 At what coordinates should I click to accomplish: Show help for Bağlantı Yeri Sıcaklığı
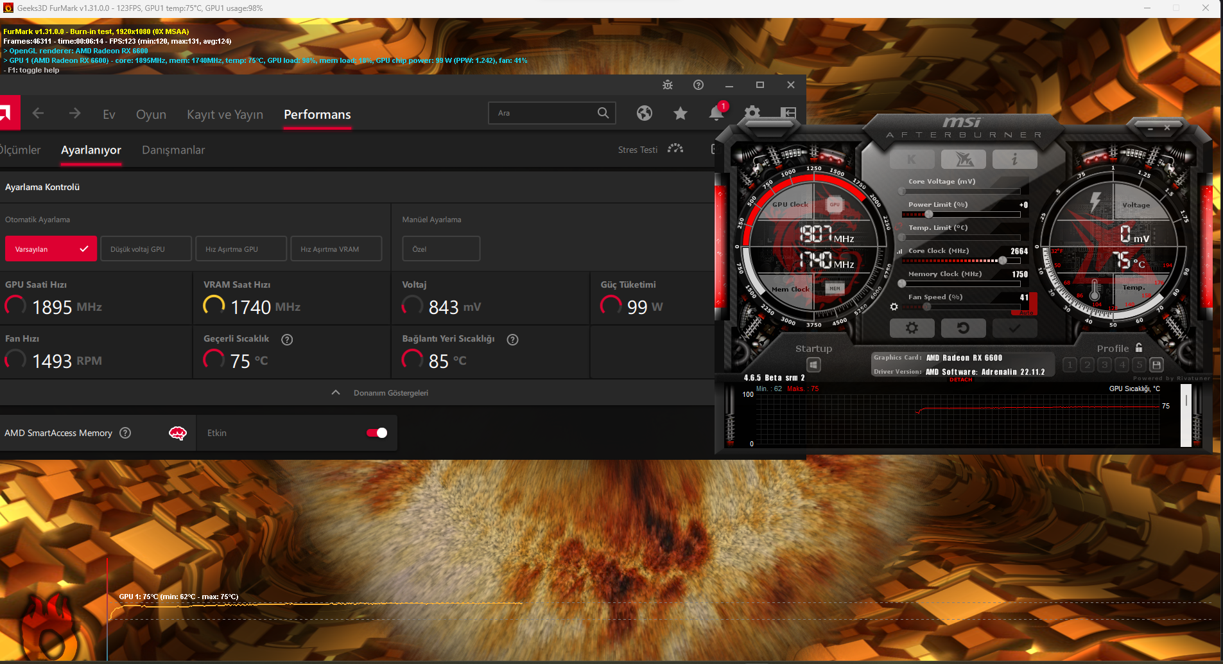pos(512,340)
